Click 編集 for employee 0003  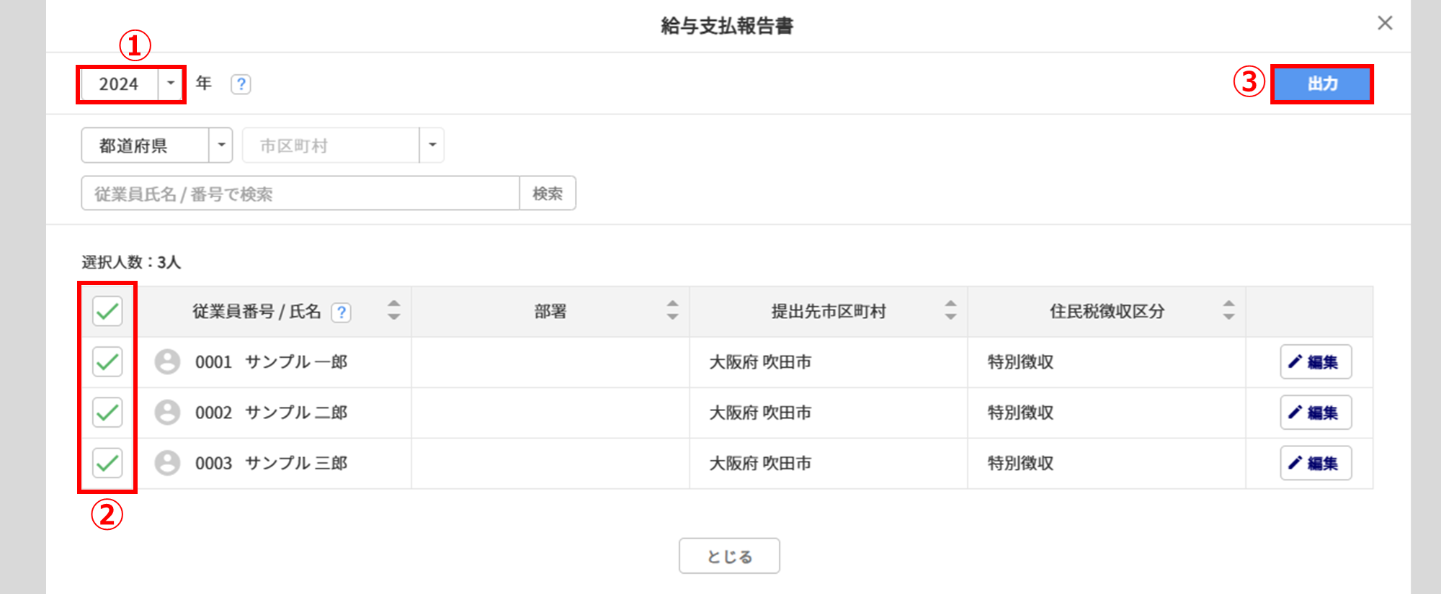coord(1316,463)
